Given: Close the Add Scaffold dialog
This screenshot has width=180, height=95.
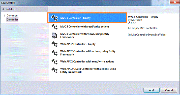Looking at the screenshot, I should [175, 2].
